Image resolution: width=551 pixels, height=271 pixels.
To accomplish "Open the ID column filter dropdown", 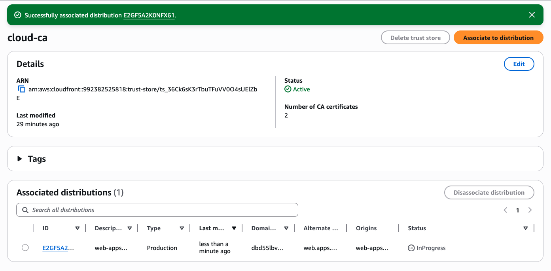I will tap(78, 228).
